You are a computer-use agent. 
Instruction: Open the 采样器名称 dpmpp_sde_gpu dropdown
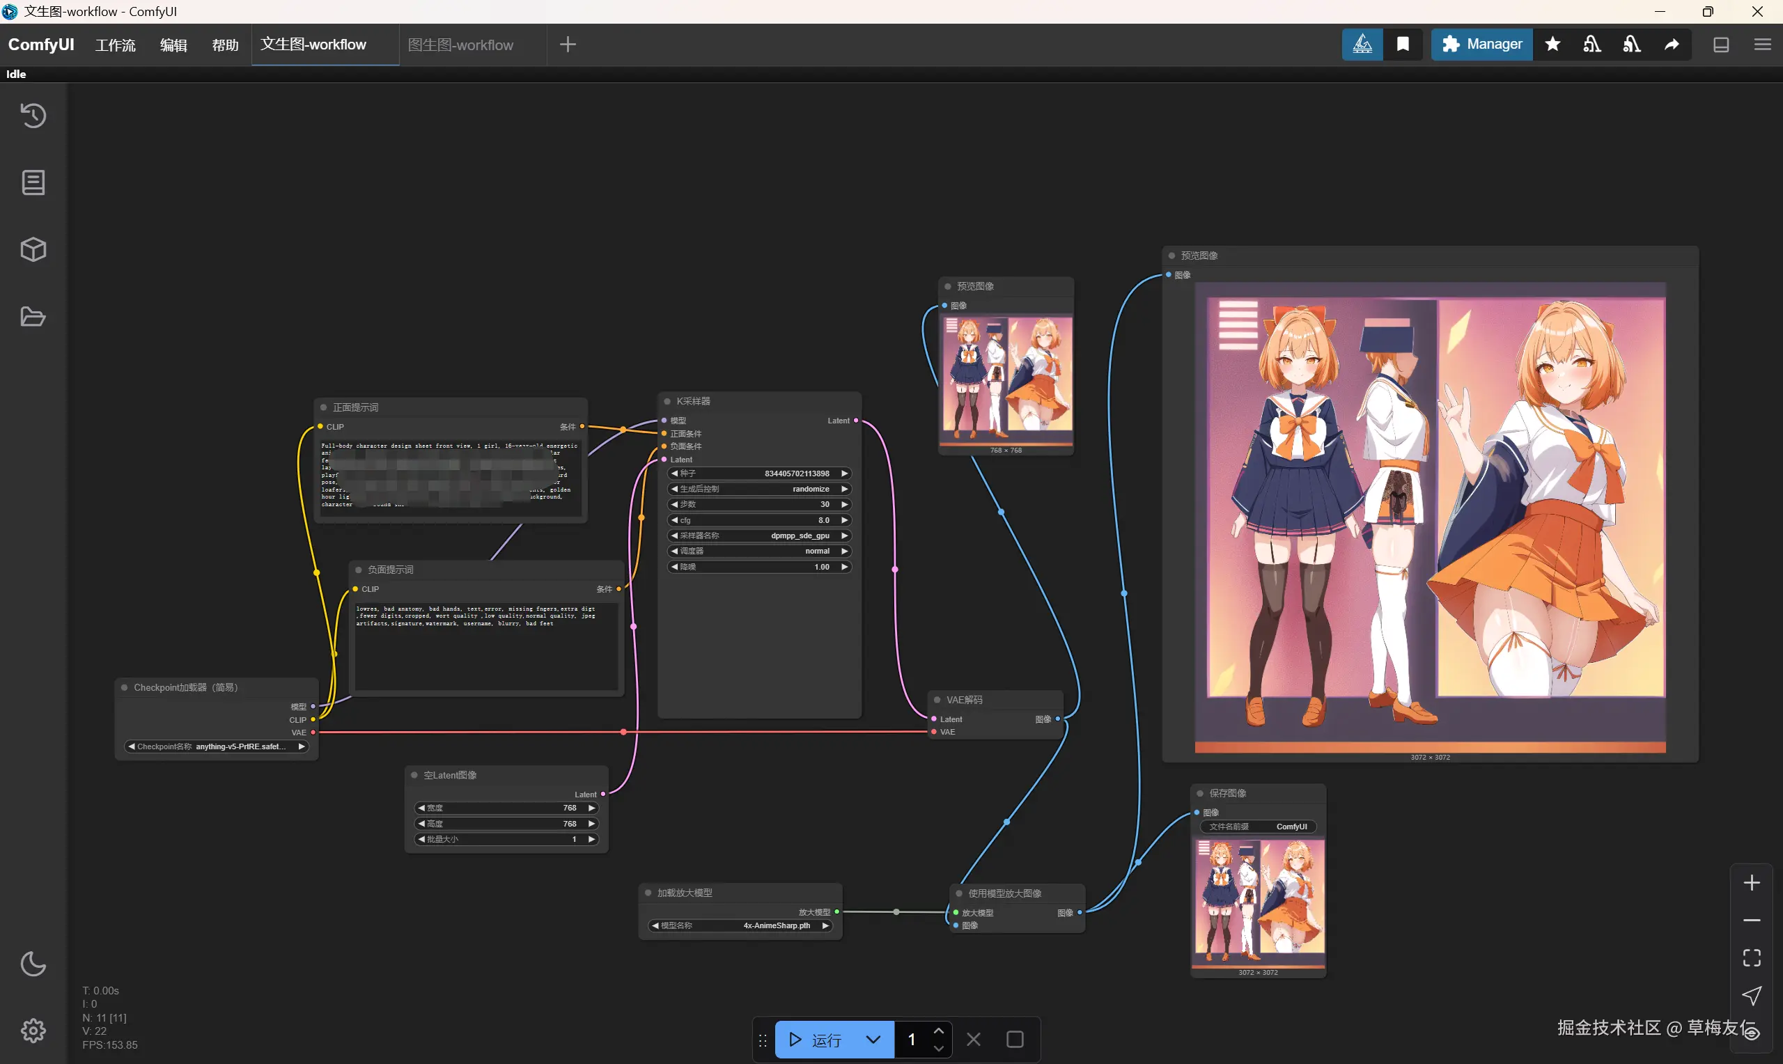759,535
